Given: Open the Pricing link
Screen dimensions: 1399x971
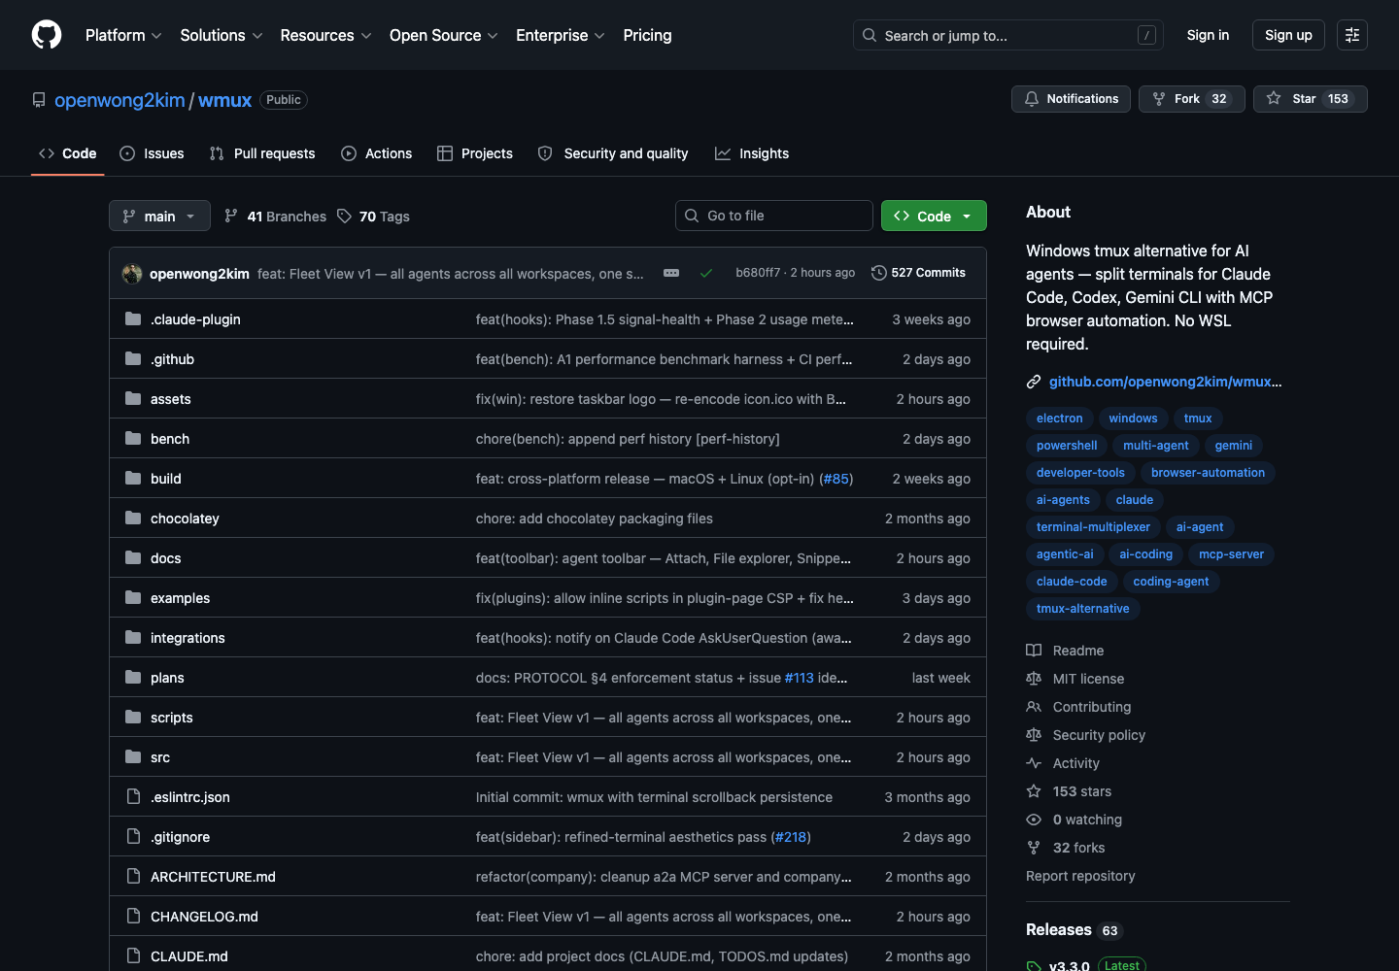Looking at the screenshot, I should (647, 35).
